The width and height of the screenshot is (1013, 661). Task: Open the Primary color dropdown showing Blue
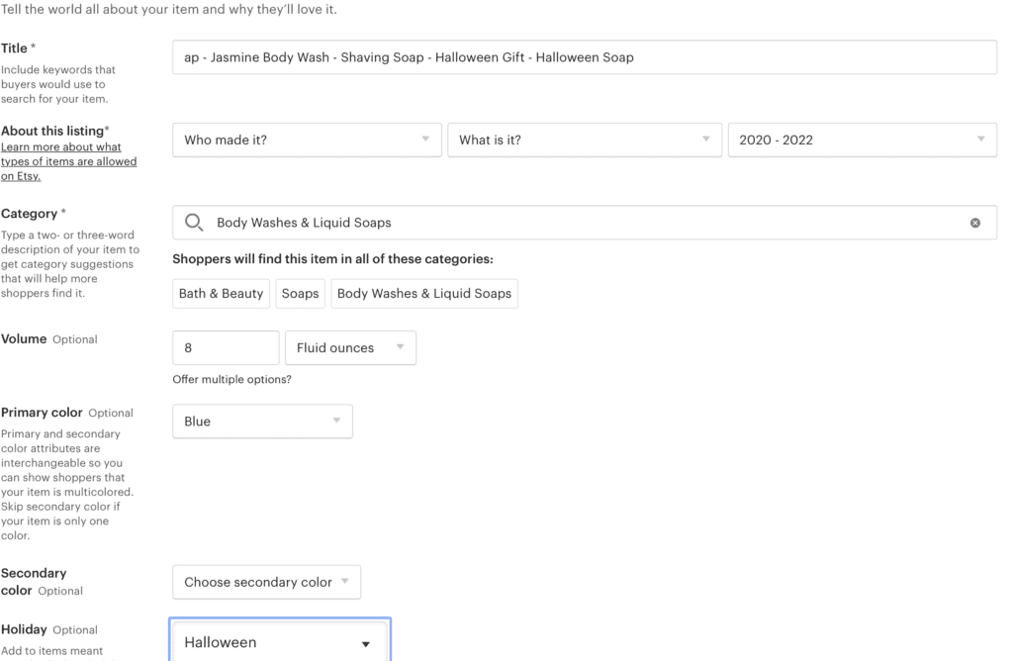[262, 422]
